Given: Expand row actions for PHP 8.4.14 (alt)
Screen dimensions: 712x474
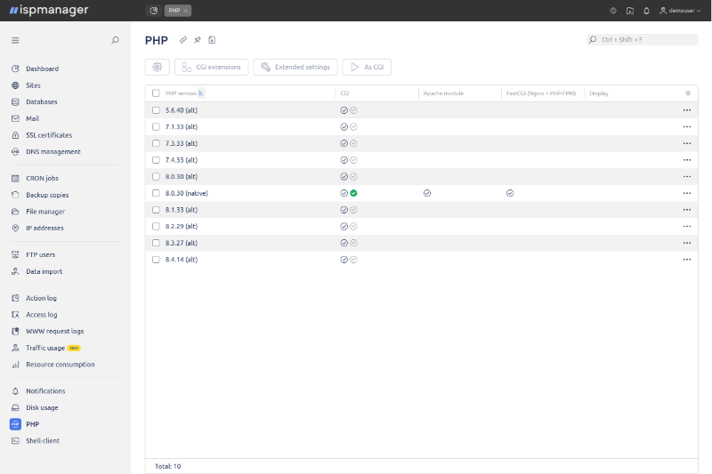Looking at the screenshot, I should (686, 260).
